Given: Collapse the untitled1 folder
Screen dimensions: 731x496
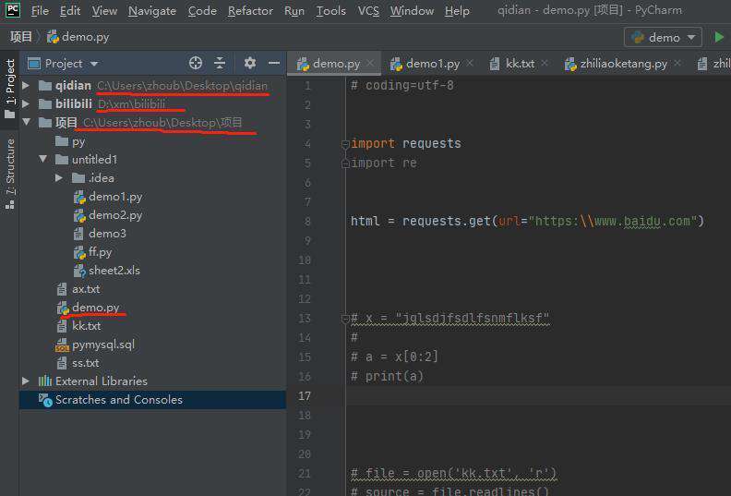Looking at the screenshot, I should (42, 159).
